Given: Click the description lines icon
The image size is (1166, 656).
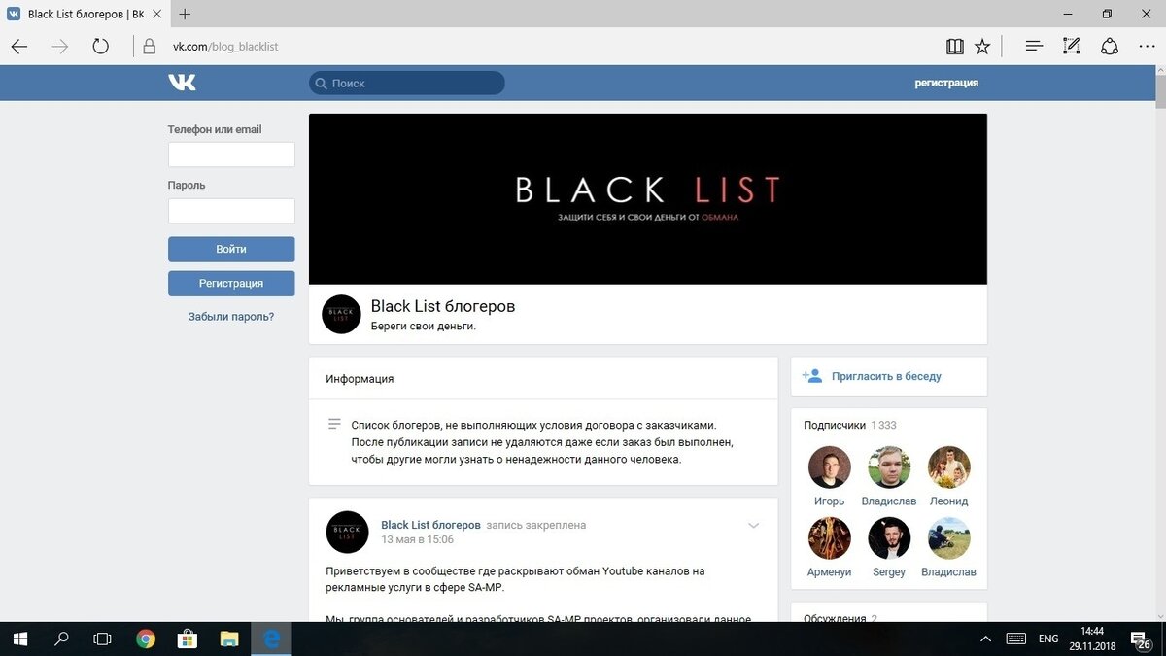Looking at the screenshot, I should coord(334,425).
